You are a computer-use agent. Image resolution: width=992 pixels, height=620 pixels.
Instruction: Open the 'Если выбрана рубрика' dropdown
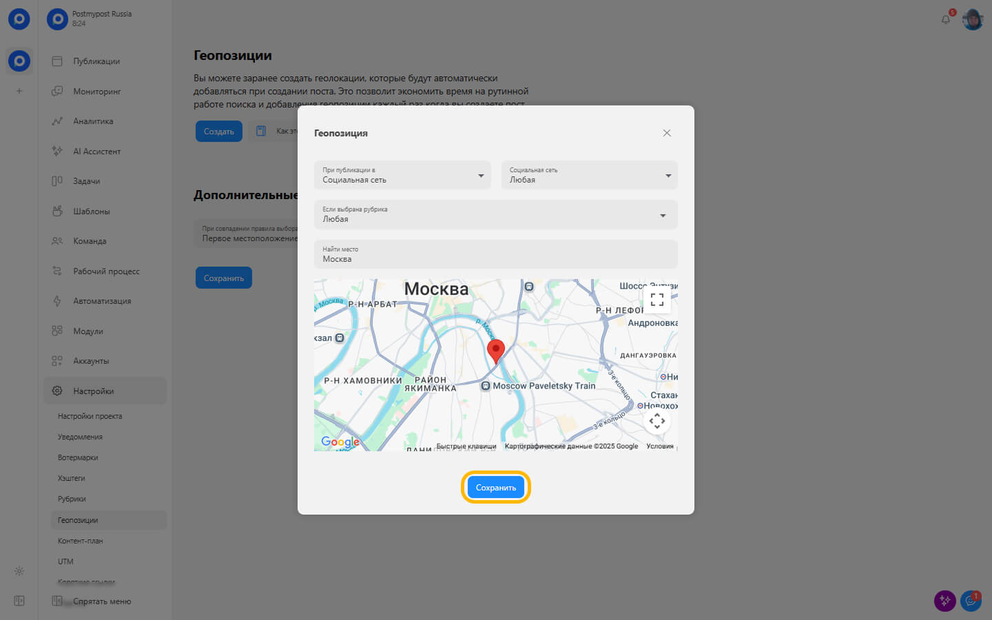pyautogui.click(x=495, y=215)
